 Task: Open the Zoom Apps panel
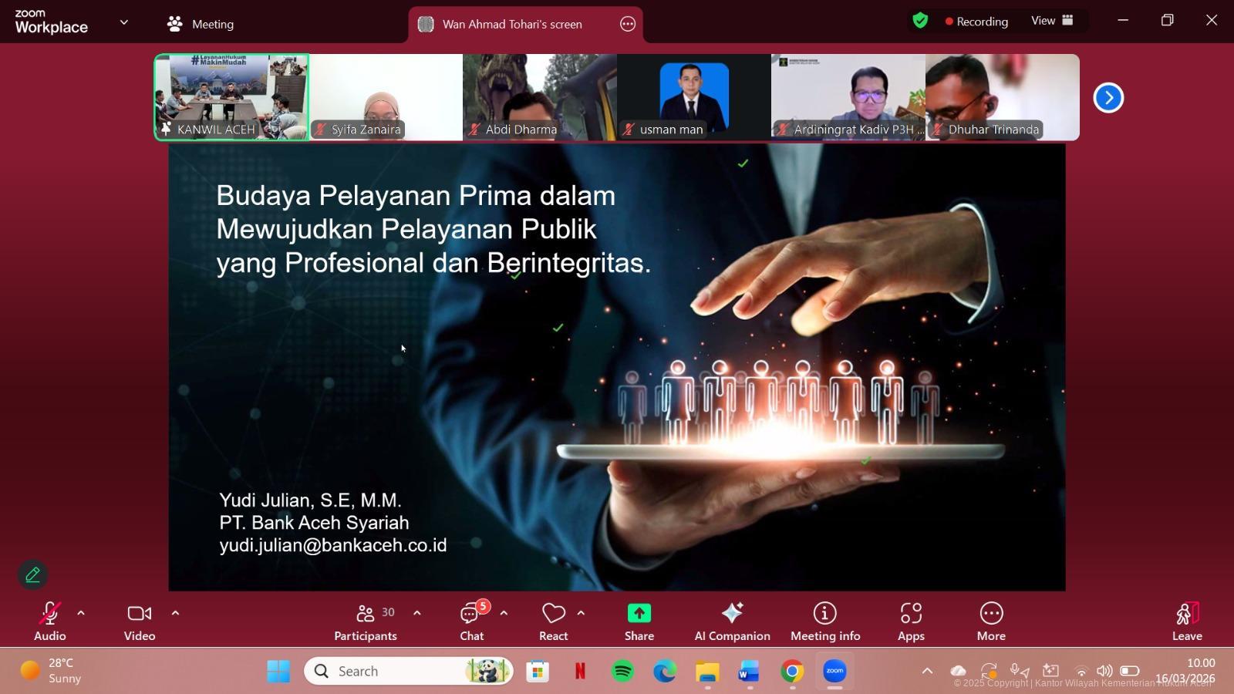pos(910,620)
